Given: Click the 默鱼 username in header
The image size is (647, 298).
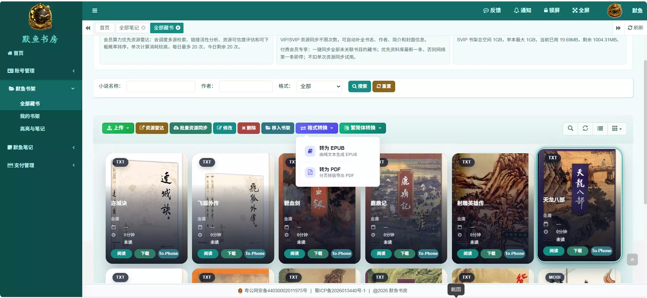Looking at the screenshot, I should [x=637, y=11].
